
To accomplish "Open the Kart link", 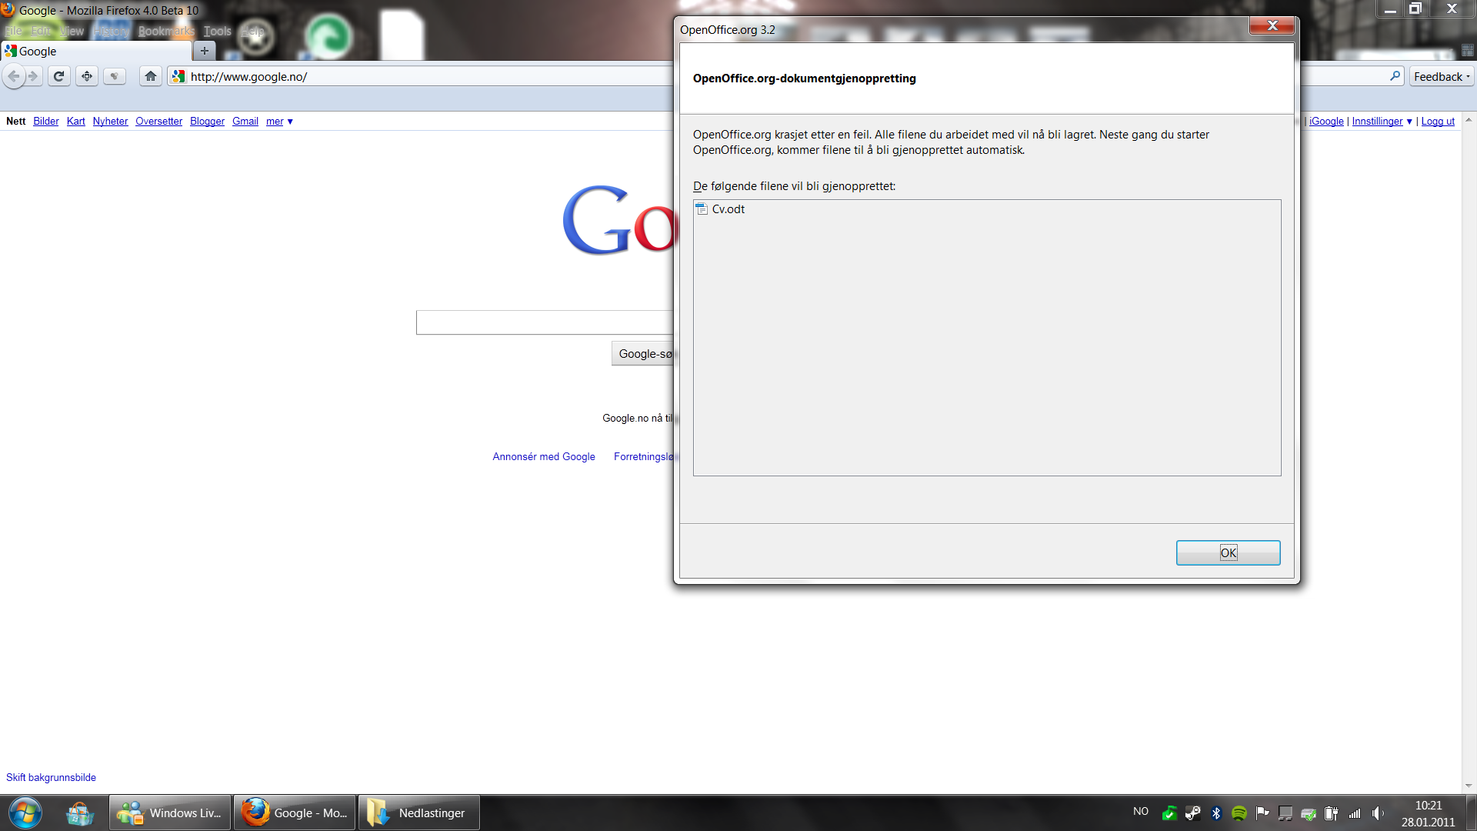I will coord(76,122).
